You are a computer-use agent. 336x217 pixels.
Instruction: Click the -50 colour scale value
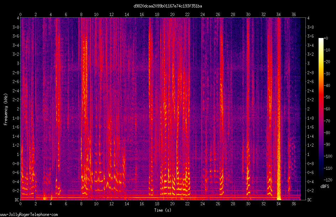327,97
